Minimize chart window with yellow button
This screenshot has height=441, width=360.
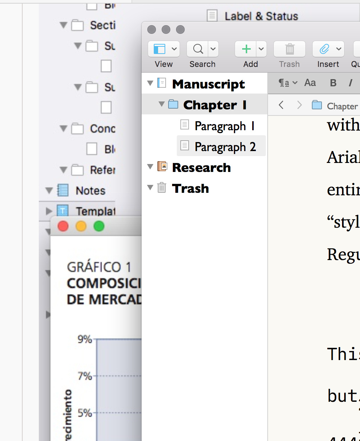[x=81, y=226]
